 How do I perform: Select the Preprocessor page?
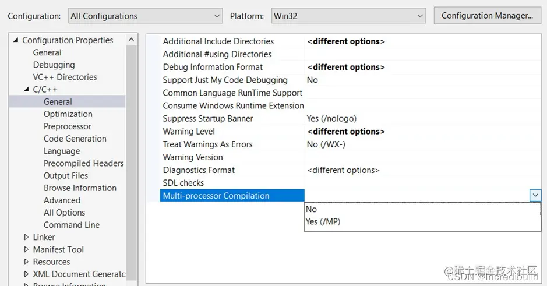pos(68,126)
